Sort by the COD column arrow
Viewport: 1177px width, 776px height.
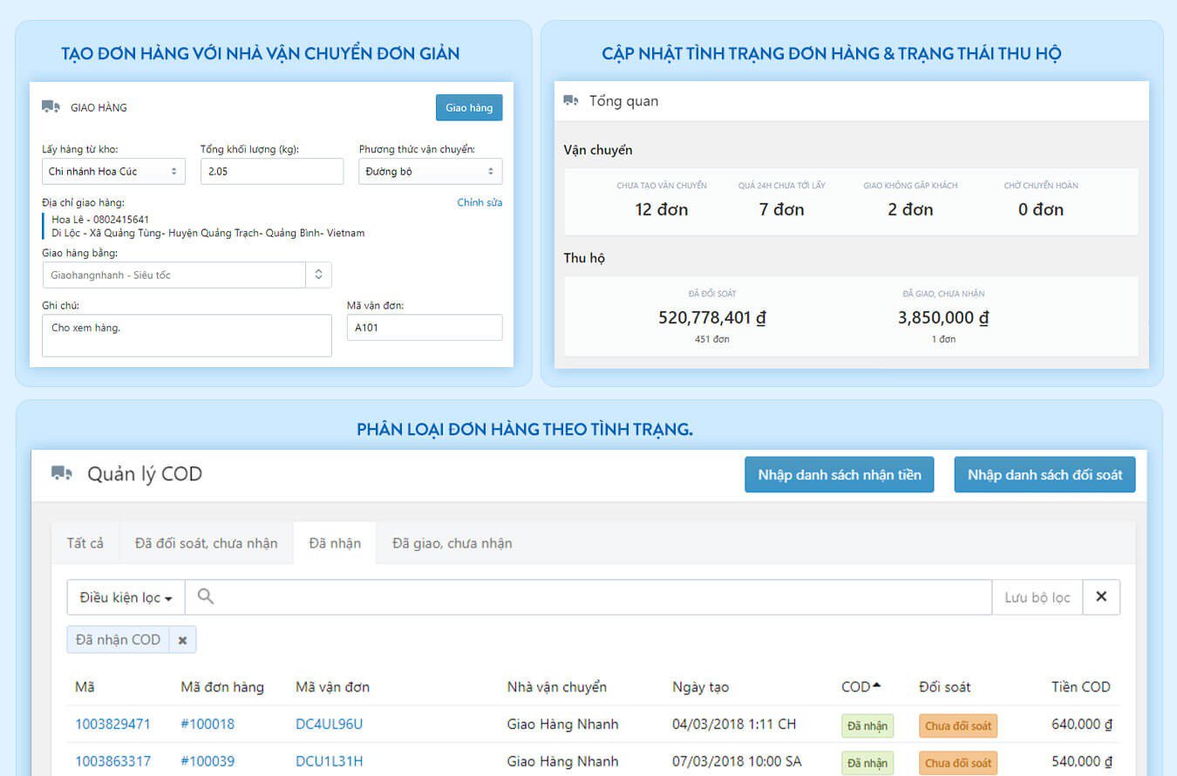click(x=876, y=685)
